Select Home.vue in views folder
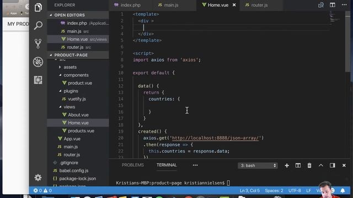 (x=78, y=123)
